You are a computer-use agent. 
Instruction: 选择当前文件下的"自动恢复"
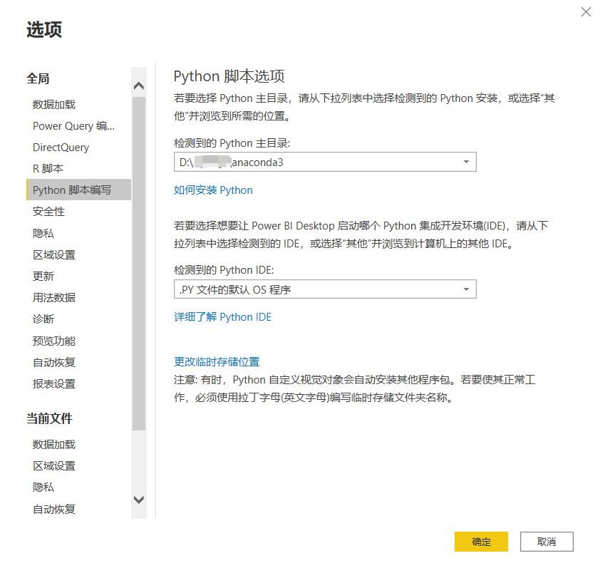[53, 508]
